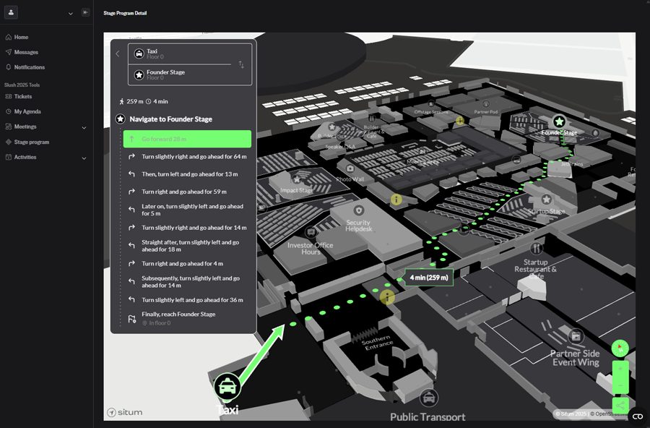Select step 'Later on, turn slightly left' 5 m
Screen dimensions: 650x428
click(x=187, y=210)
